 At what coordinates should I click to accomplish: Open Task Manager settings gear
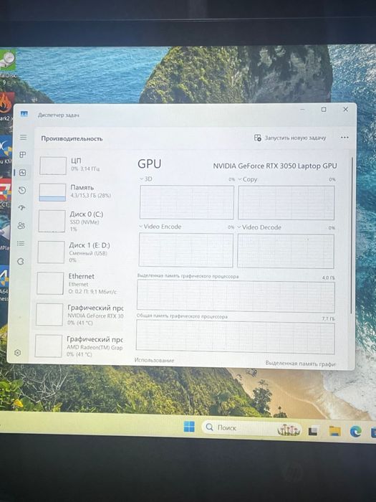coord(18,353)
